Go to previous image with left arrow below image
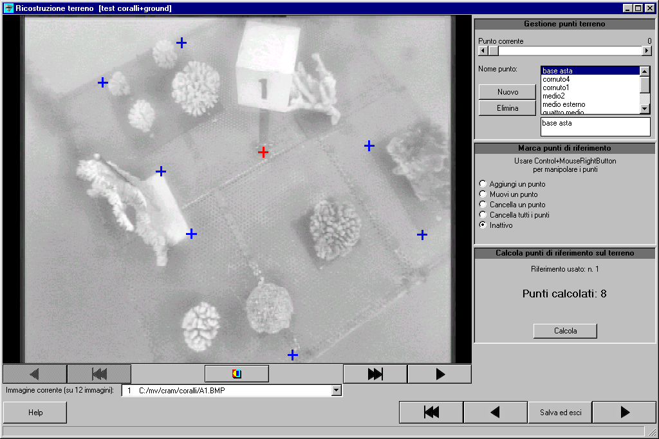Viewport: 659px width, 439px height. [x=35, y=374]
